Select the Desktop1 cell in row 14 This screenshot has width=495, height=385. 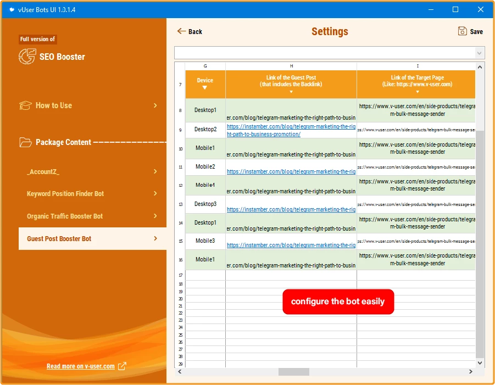[x=205, y=223]
